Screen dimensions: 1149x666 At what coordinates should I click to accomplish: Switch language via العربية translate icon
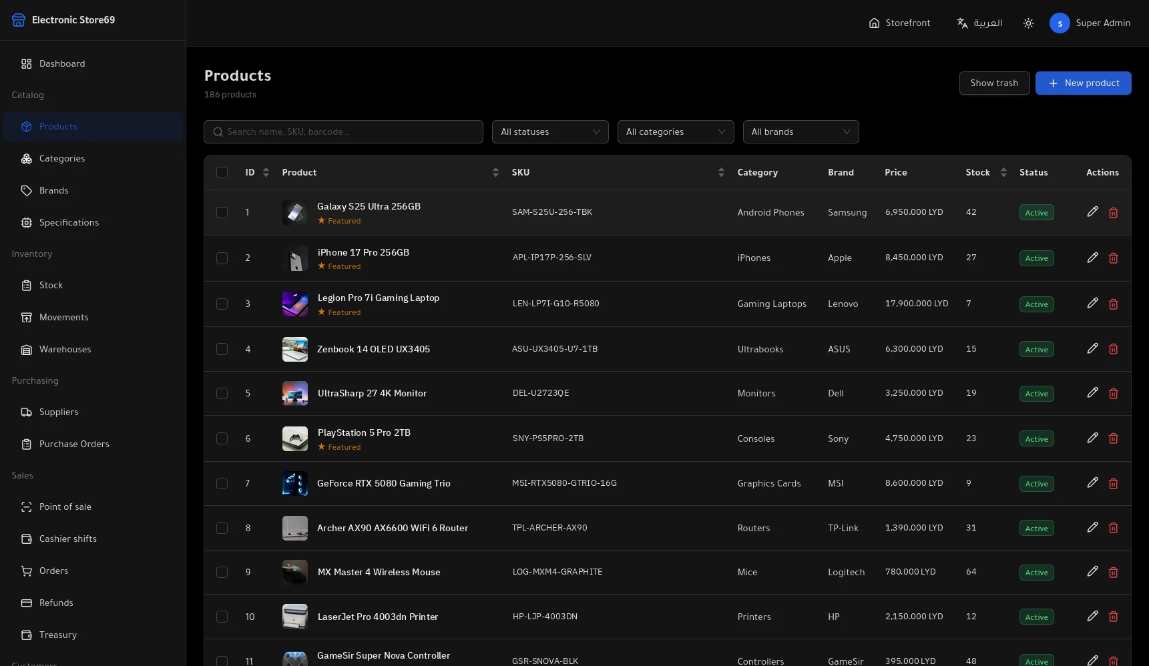[979, 23]
